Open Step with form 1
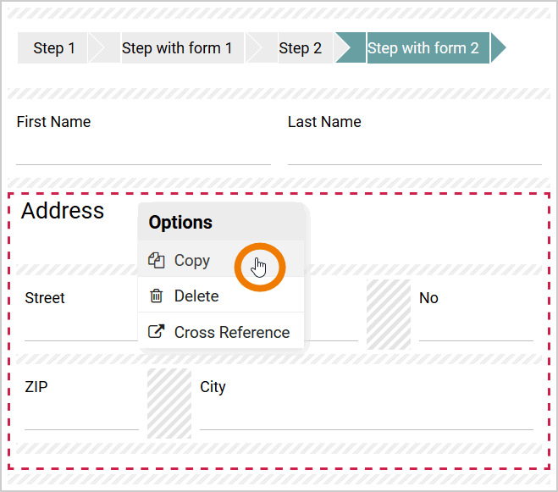Image resolution: width=558 pixels, height=492 pixels. coord(177,48)
